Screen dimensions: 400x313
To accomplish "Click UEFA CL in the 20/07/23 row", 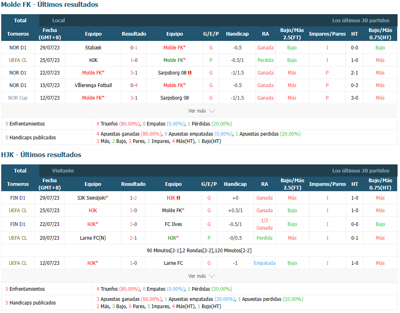I will (x=18, y=238).
